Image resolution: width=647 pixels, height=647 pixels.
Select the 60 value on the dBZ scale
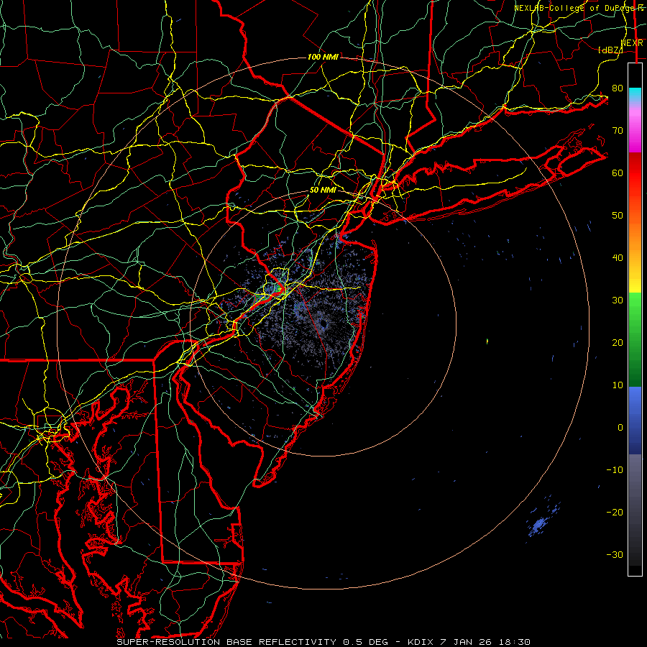coord(618,173)
